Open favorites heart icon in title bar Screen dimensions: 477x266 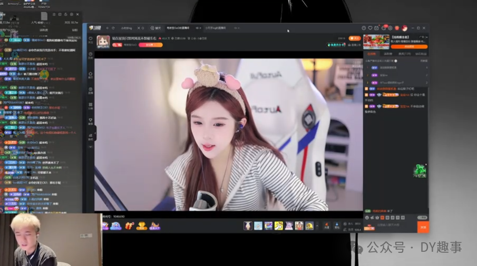coord(370,28)
